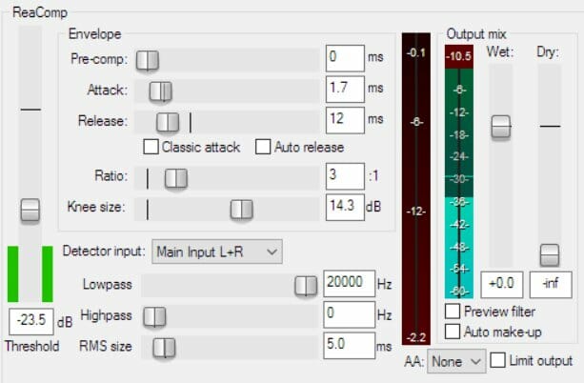
Task: Click the Attack value field showing 1.7
Action: pos(345,89)
